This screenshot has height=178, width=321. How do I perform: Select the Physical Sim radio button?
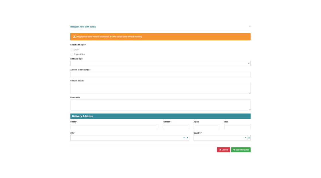click(x=72, y=54)
